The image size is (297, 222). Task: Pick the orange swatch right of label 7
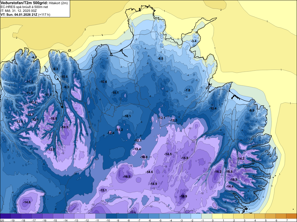[x=292, y=216]
